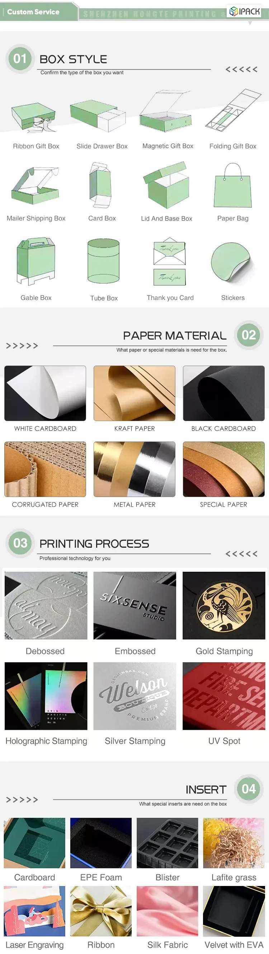This screenshot has height=954, width=269.
Task: Expand the small arrow below IPACK logo
Action: point(250,23)
